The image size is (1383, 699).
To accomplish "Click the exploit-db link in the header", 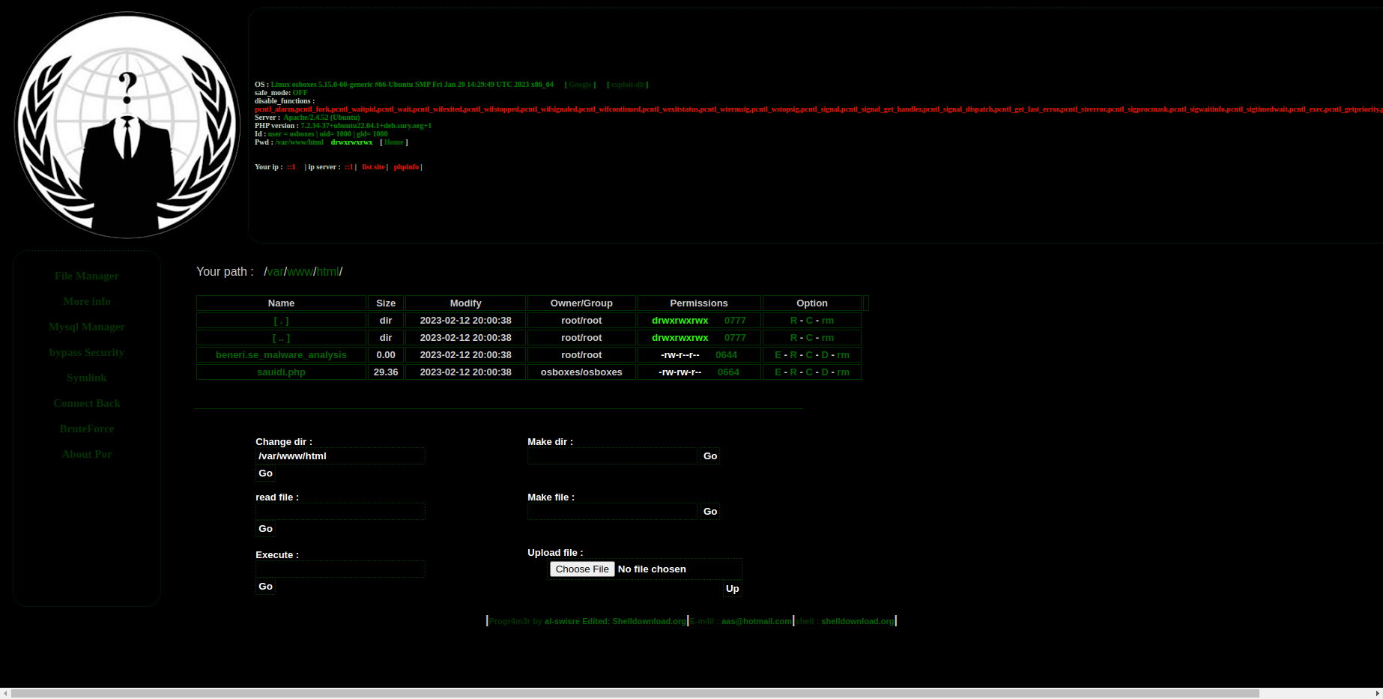I will tap(628, 85).
